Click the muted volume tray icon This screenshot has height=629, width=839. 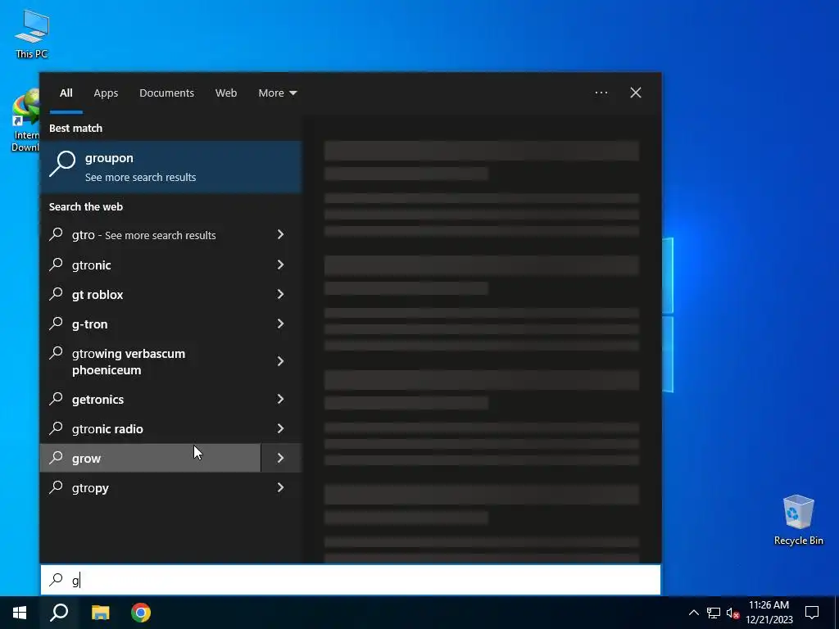(x=732, y=613)
